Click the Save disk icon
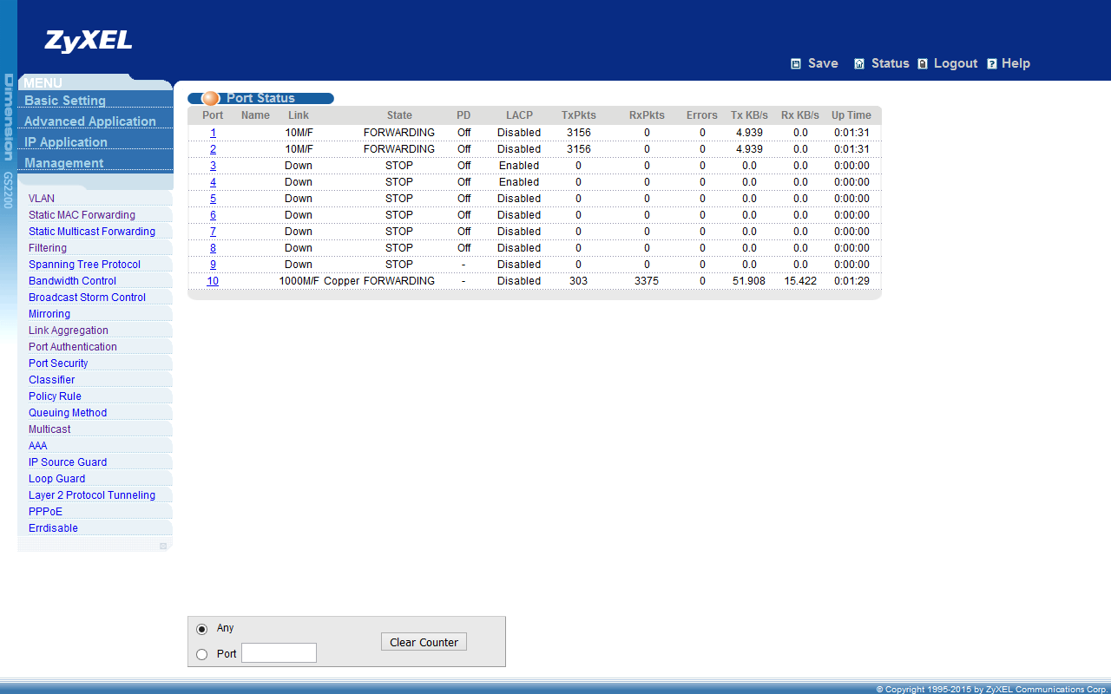1111x694 pixels. click(x=796, y=63)
